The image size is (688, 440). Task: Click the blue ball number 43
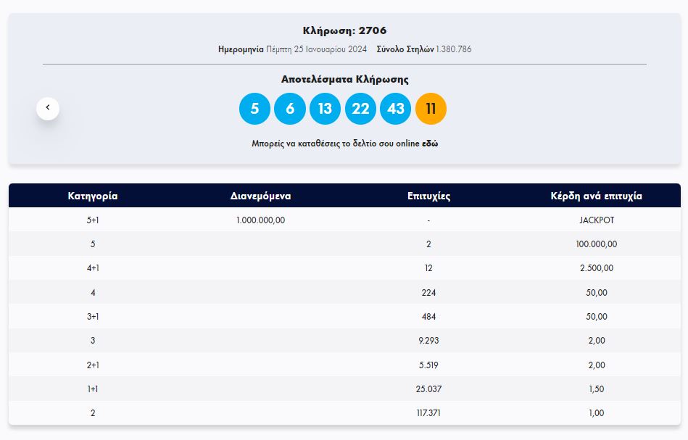point(396,109)
